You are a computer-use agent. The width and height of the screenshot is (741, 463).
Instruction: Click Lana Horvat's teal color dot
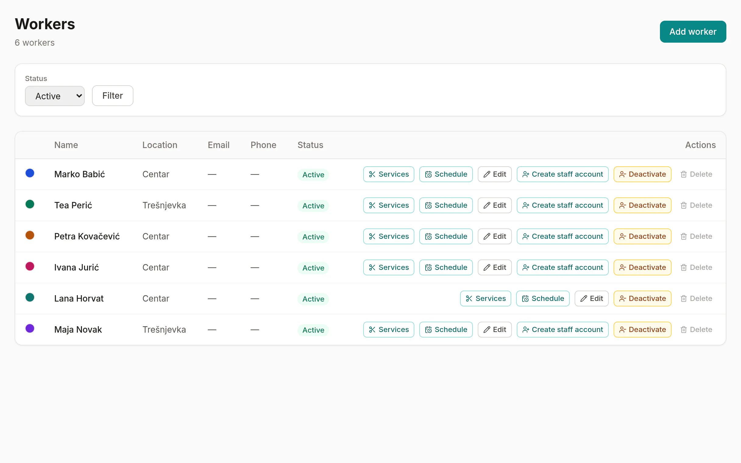coord(30,298)
